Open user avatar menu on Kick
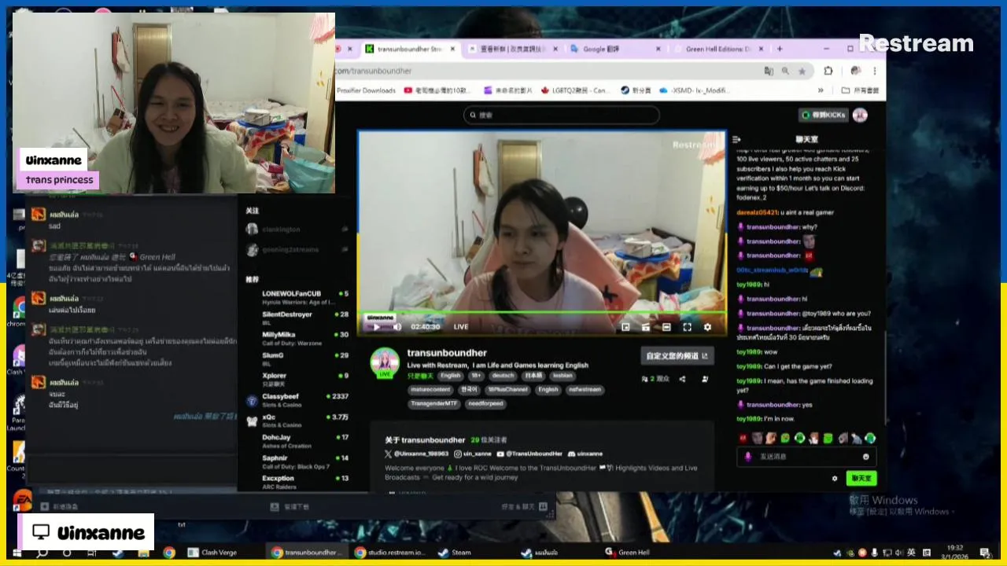The width and height of the screenshot is (1007, 566). point(860,115)
